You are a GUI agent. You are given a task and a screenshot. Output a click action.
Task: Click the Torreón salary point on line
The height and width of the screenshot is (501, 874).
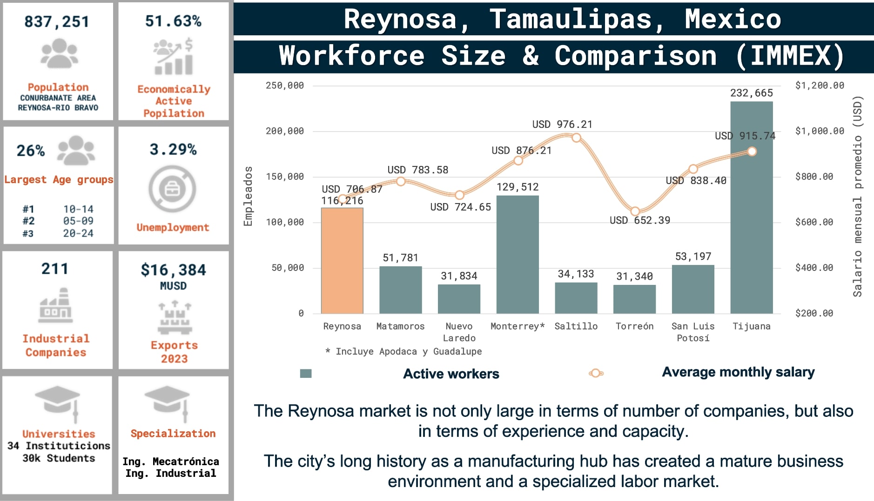click(x=635, y=211)
